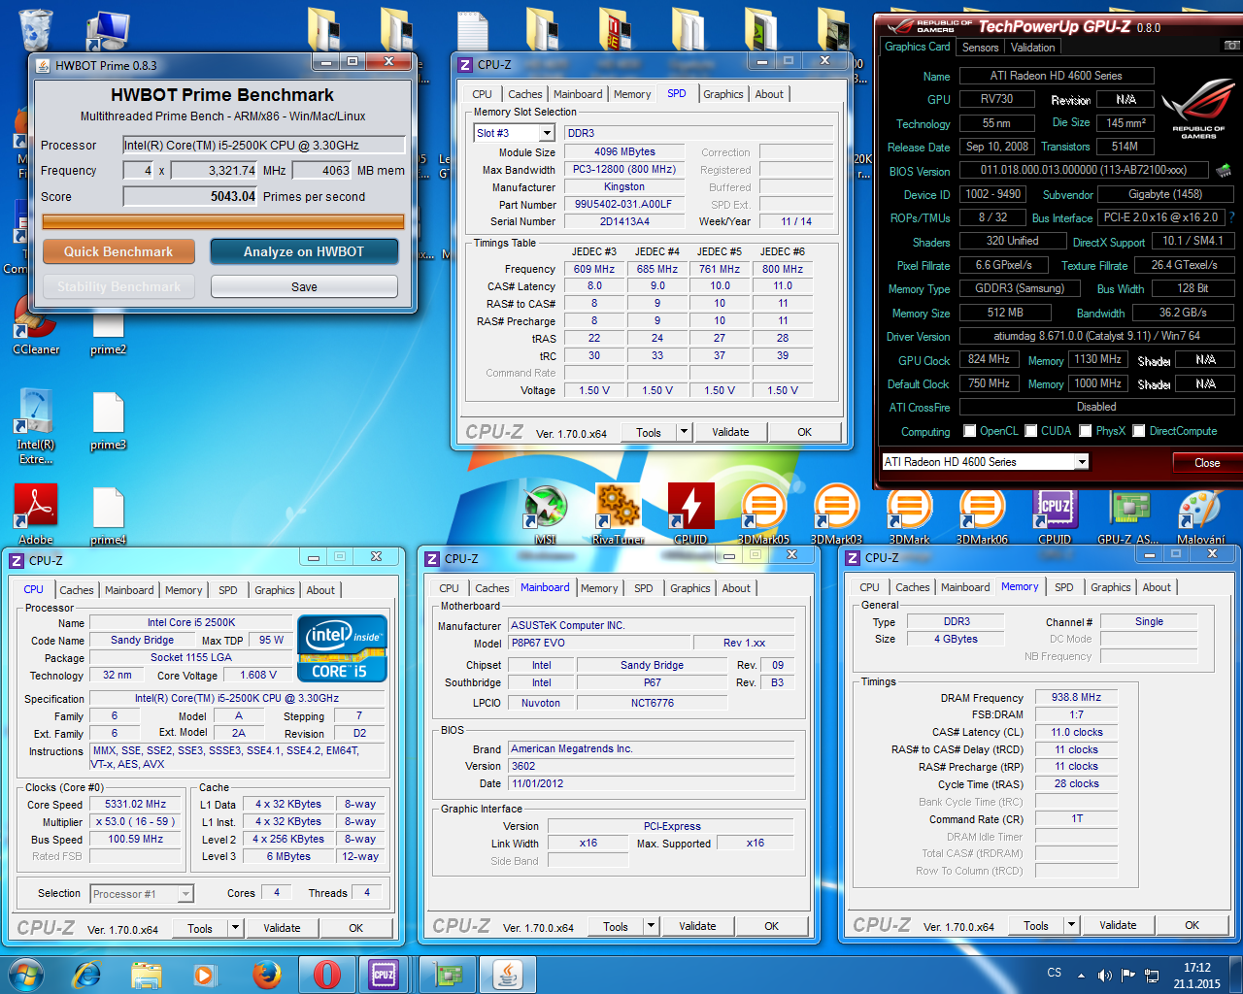Image resolution: width=1243 pixels, height=994 pixels.
Task: Open the Caches tab in CPU-Z CPU window
Action: pyautogui.click(x=77, y=590)
